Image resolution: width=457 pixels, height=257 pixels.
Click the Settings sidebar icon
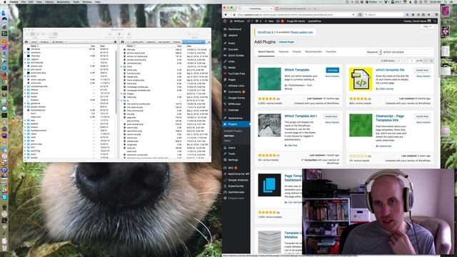[x=225, y=160]
